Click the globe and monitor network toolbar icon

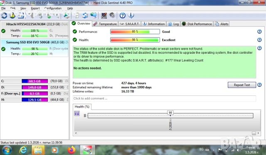click(94, 16)
